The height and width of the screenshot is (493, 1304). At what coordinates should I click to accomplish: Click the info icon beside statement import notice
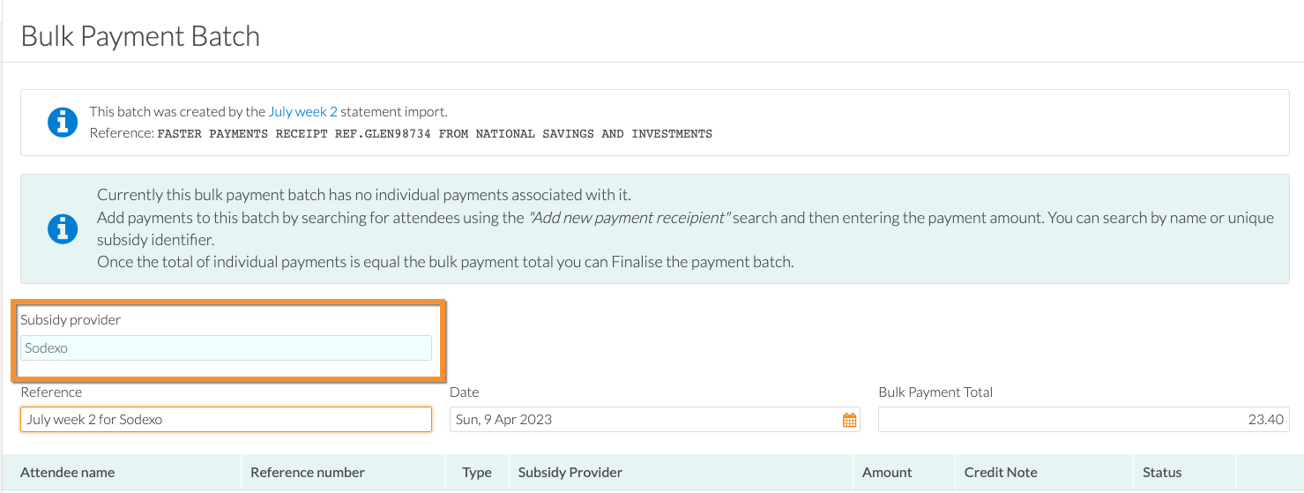(62, 123)
